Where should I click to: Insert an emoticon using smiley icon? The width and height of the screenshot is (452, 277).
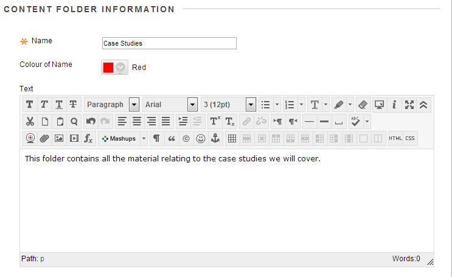click(200, 138)
